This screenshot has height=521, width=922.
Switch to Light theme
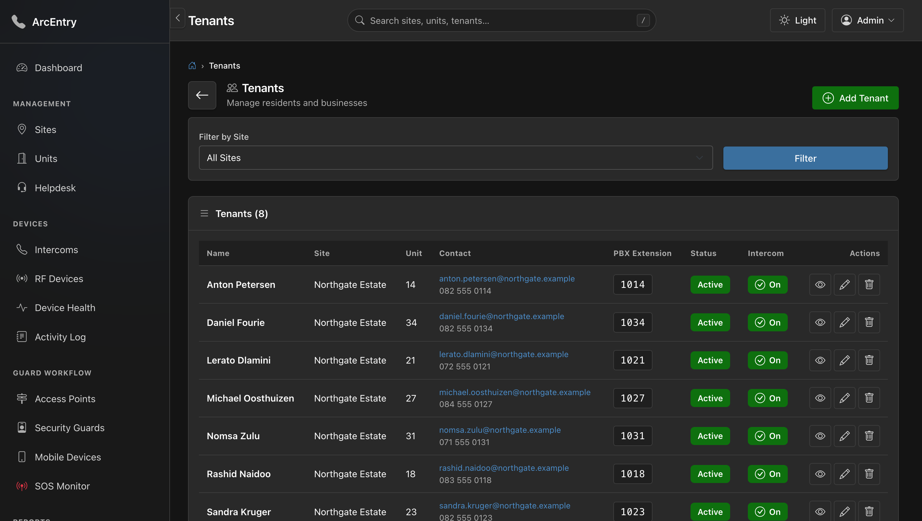point(797,20)
